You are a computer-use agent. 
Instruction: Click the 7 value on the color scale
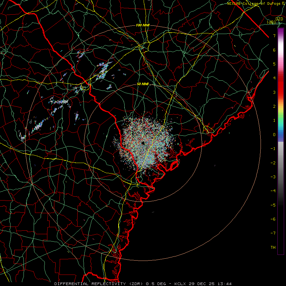274,36
